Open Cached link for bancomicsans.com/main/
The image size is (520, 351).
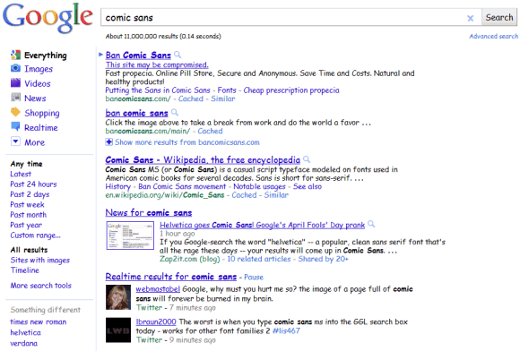coord(211,131)
